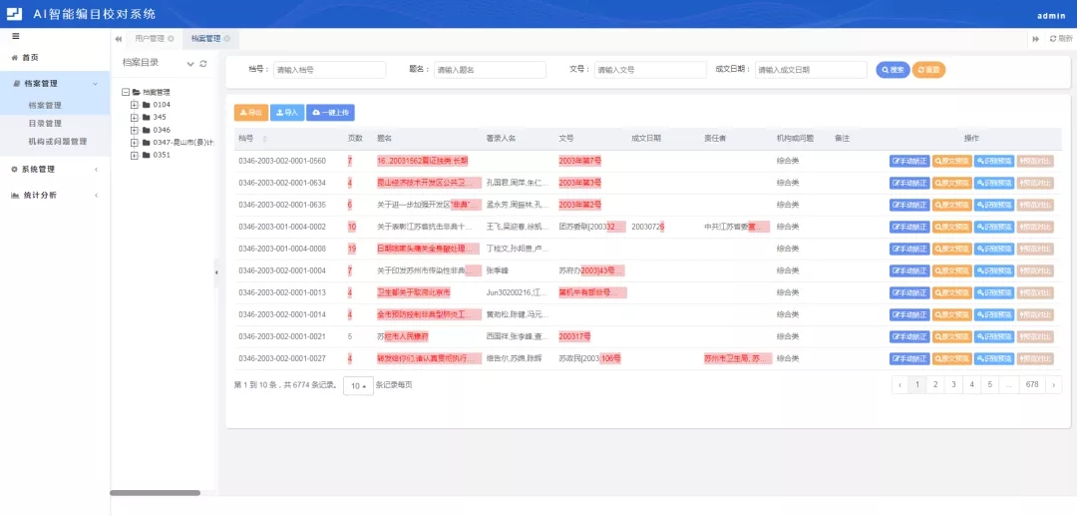
Task: Expand the 系统管理 sidebar menu
Action: point(55,169)
